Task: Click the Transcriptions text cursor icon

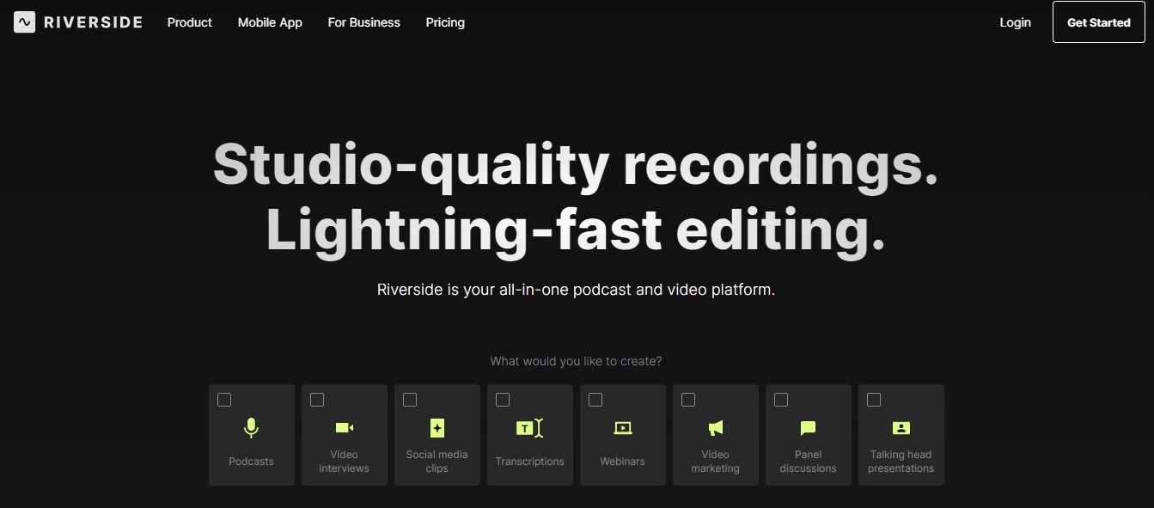Action: pos(529,427)
